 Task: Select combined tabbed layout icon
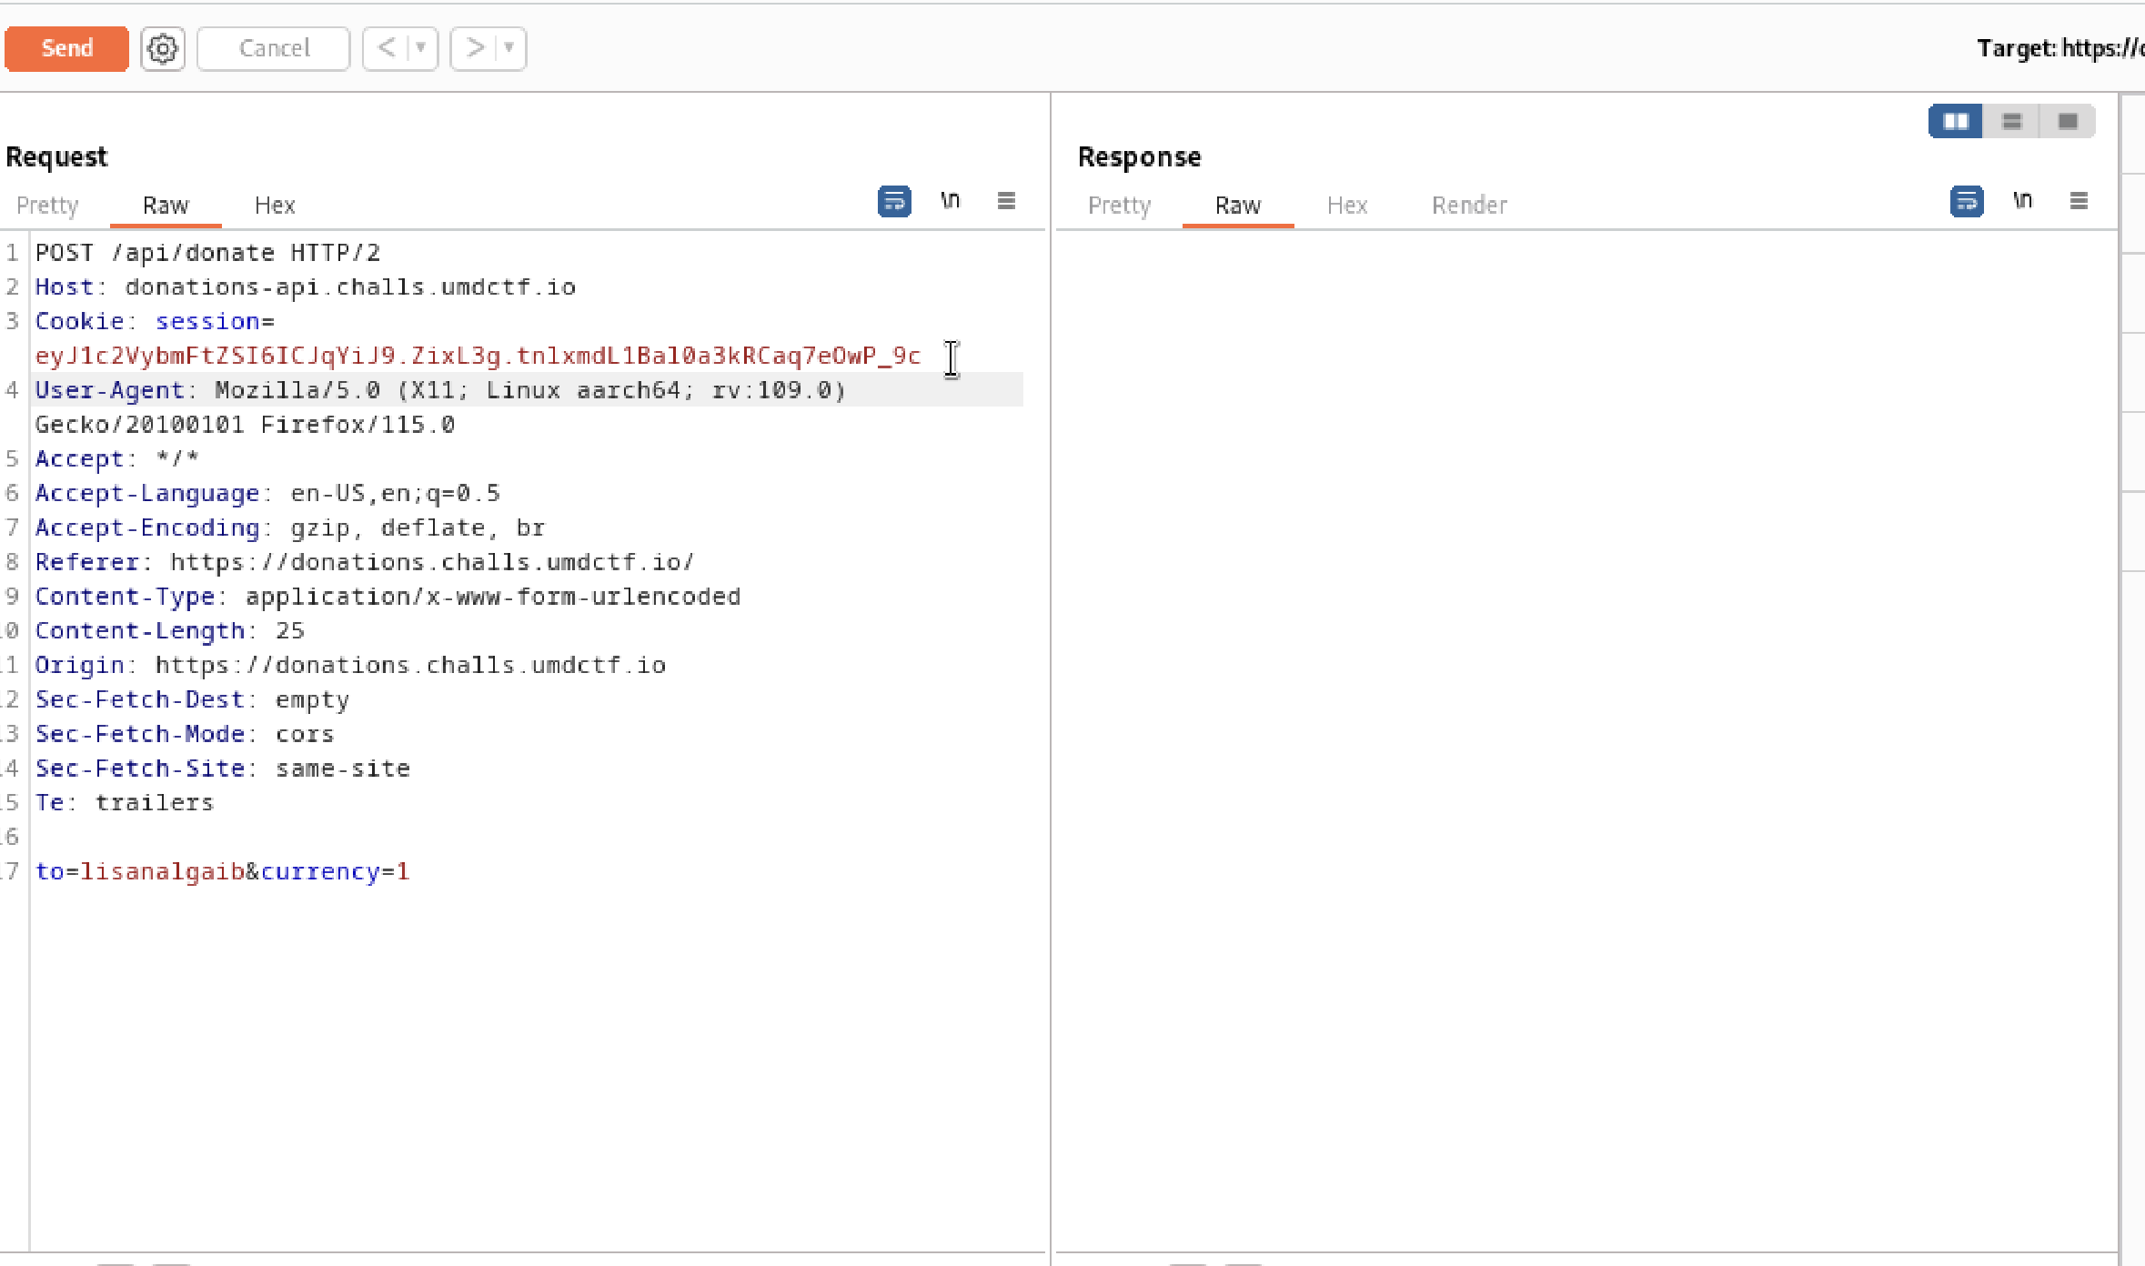coord(2068,121)
